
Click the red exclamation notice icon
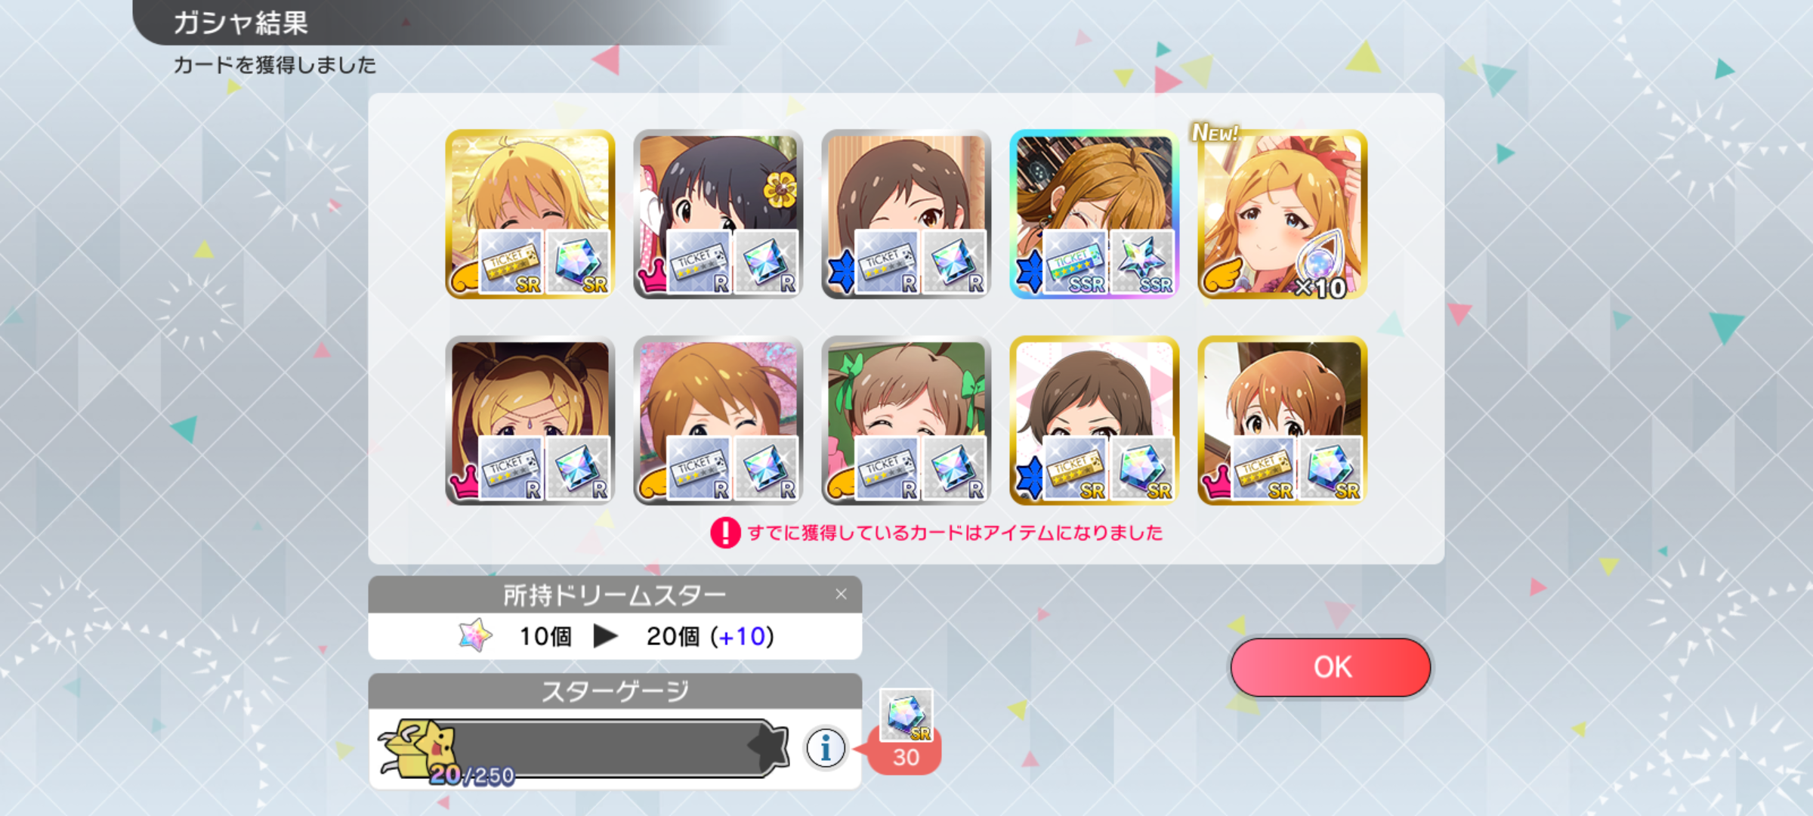click(725, 533)
